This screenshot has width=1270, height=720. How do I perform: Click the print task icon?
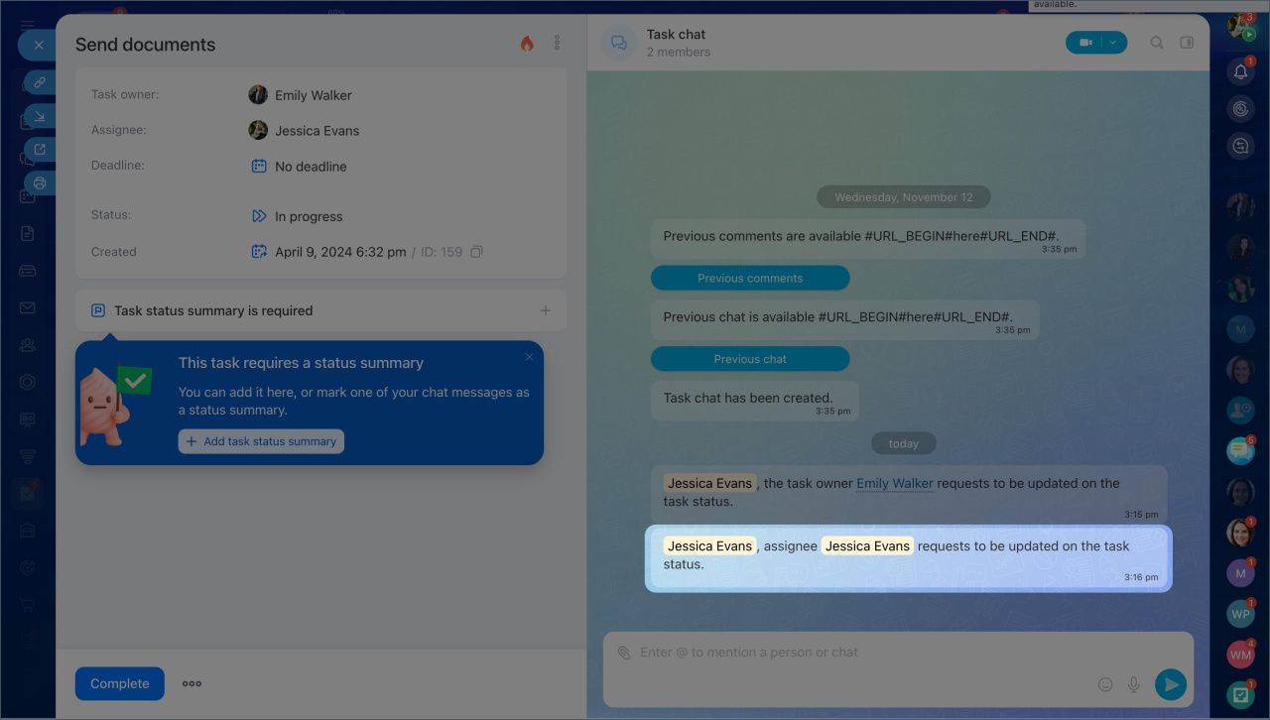[40, 183]
